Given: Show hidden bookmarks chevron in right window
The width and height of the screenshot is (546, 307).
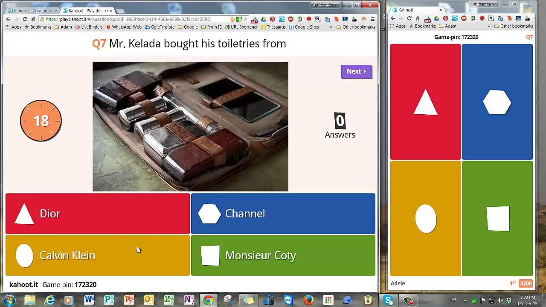Looking at the screenshot, I should (x=488, y=26).
